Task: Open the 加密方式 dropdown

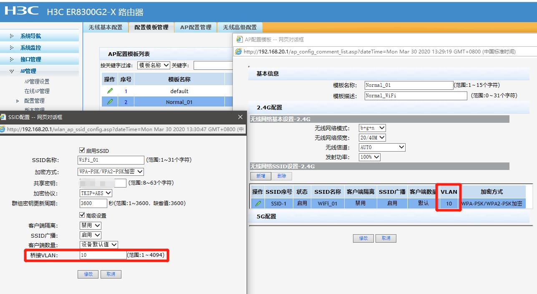Action: (x=111, y=172)
